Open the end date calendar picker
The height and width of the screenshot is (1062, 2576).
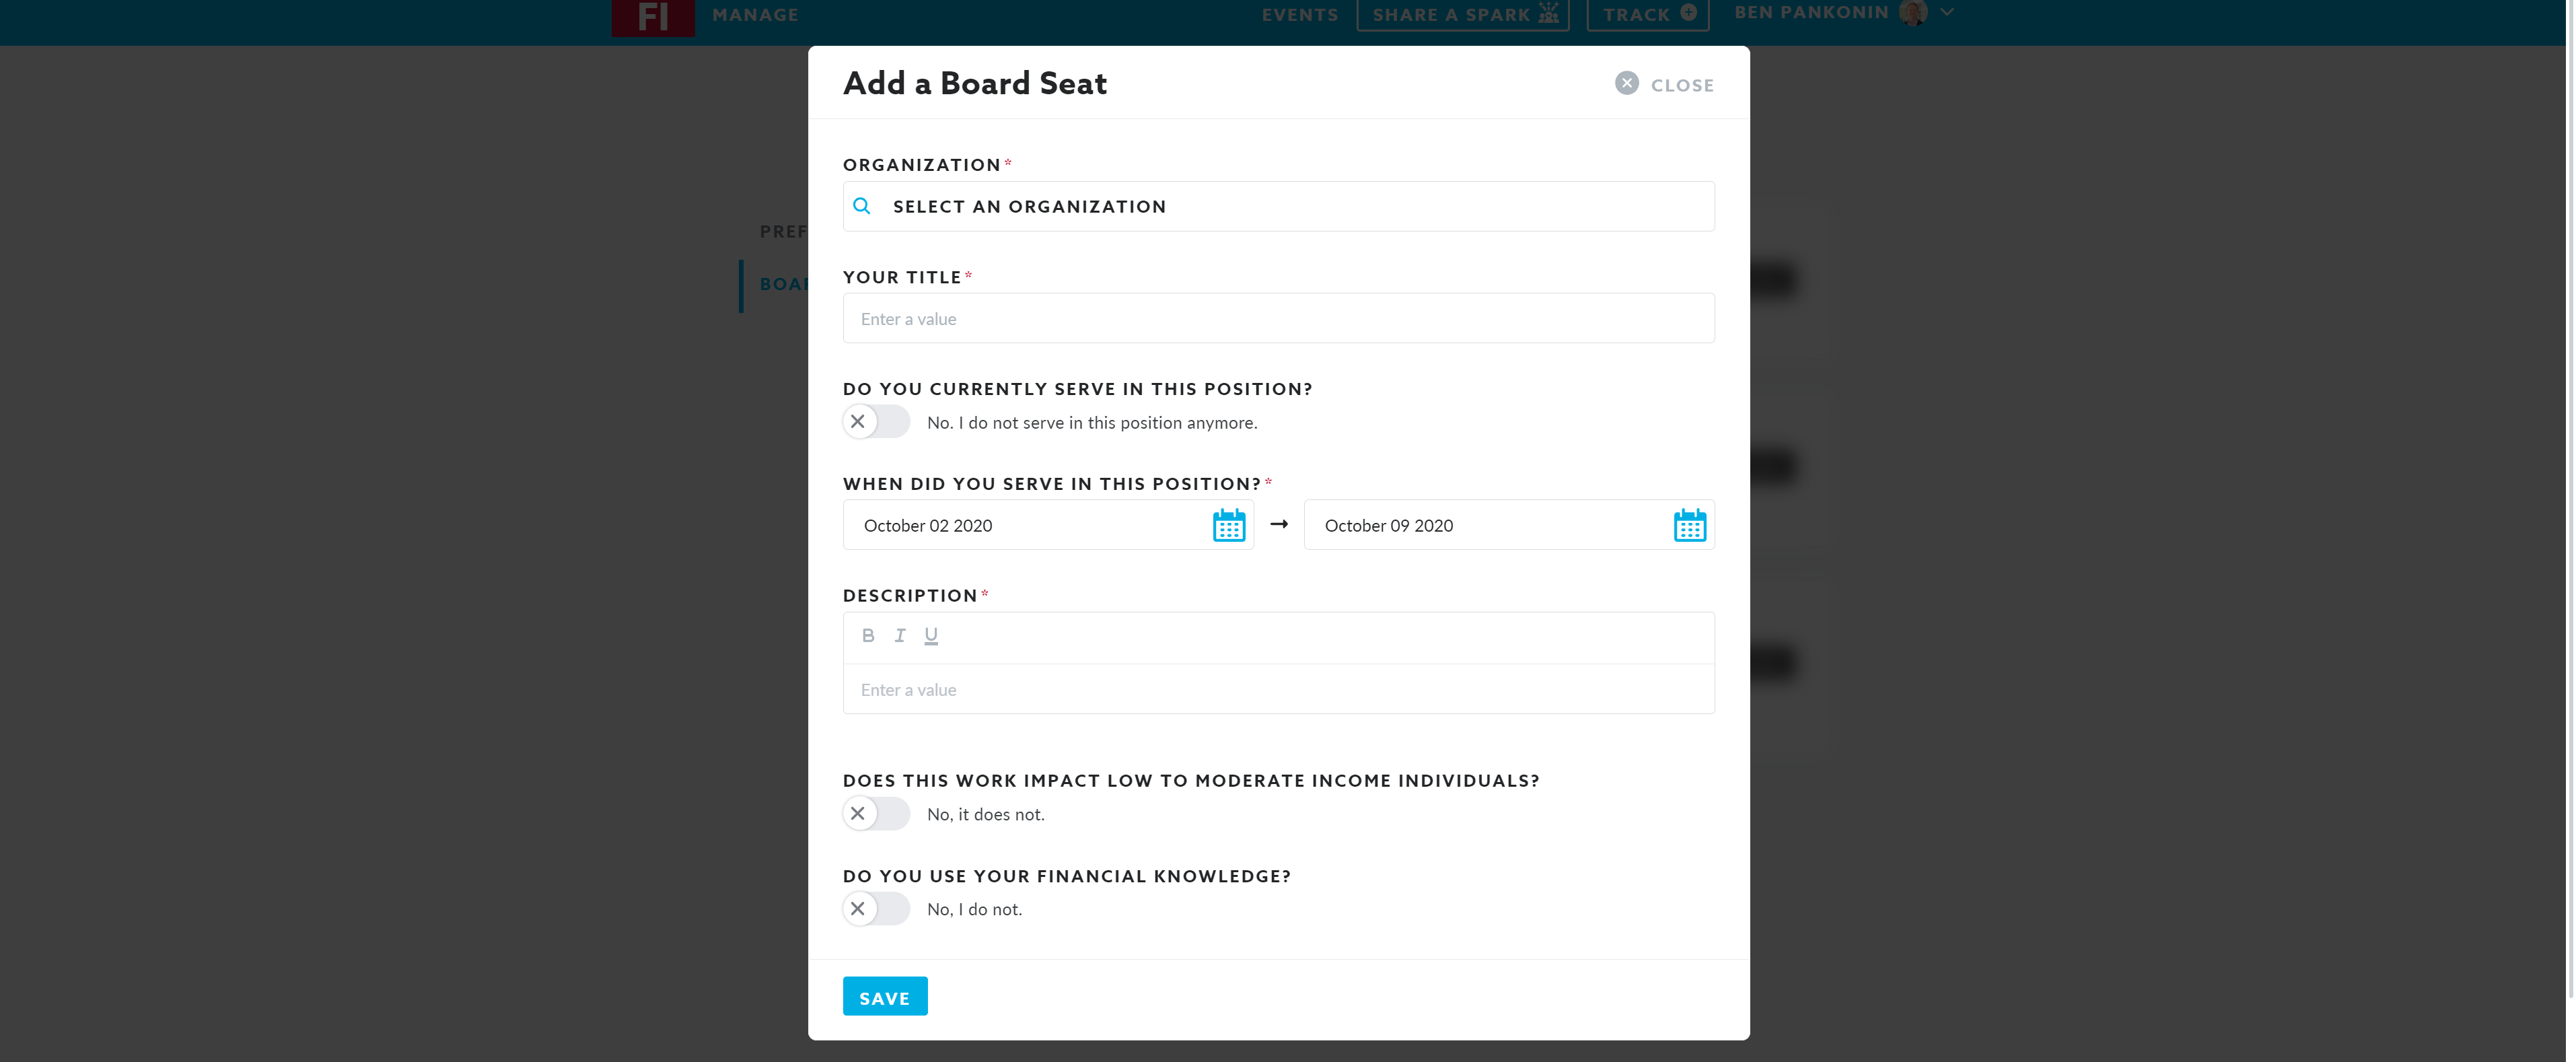1689,525
